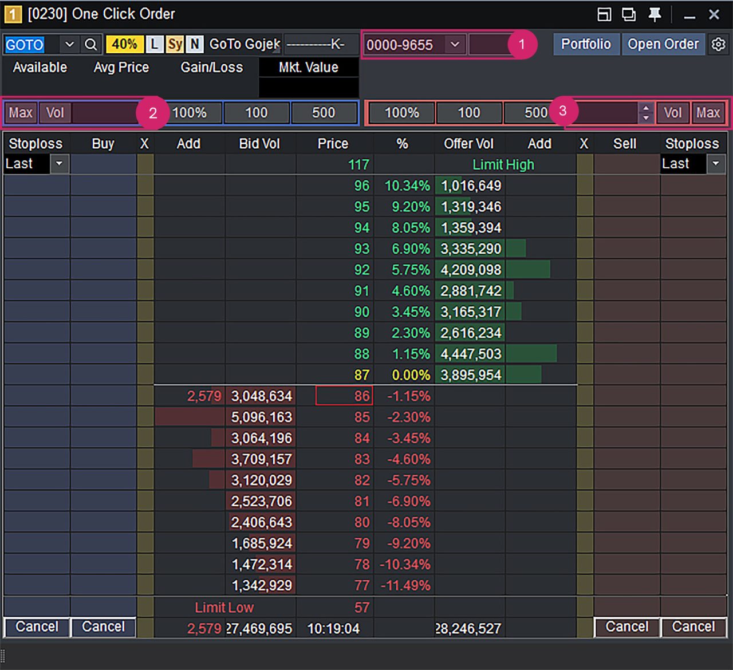Viewport: 733px width, 670px height.
Task: Expand the GOTO stock code dropdown
Action: click(x=69, y=45)
